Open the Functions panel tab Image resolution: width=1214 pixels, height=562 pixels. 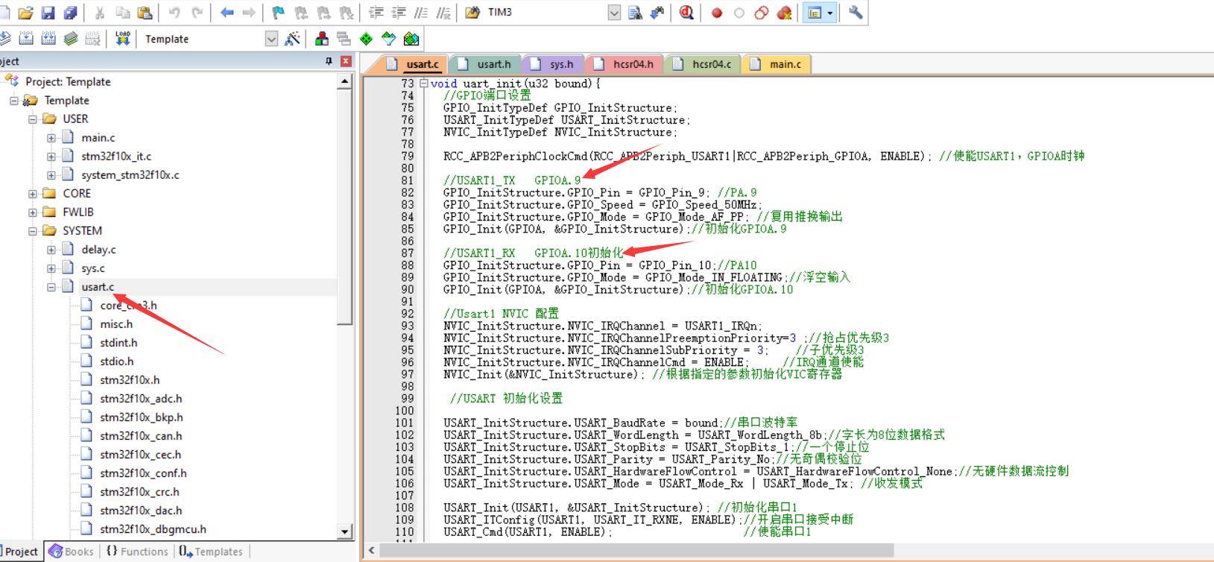tap(137, 552)
